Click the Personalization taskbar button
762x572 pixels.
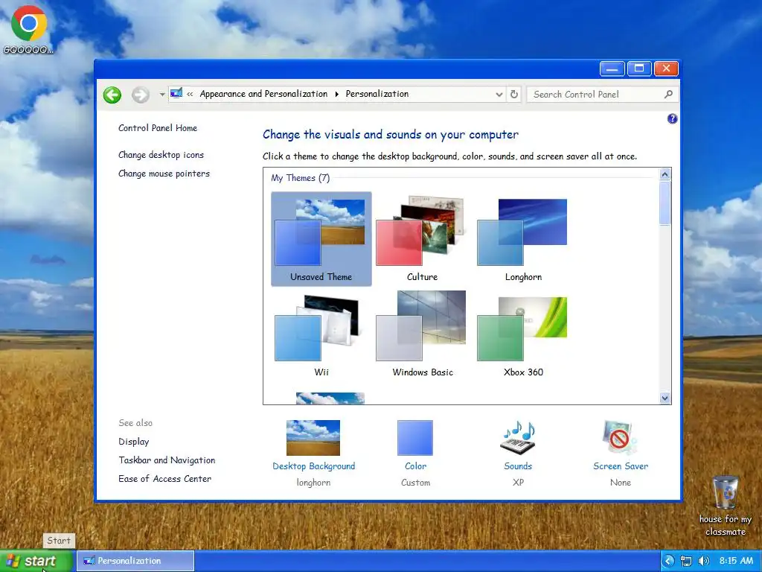tap(135, 561)
